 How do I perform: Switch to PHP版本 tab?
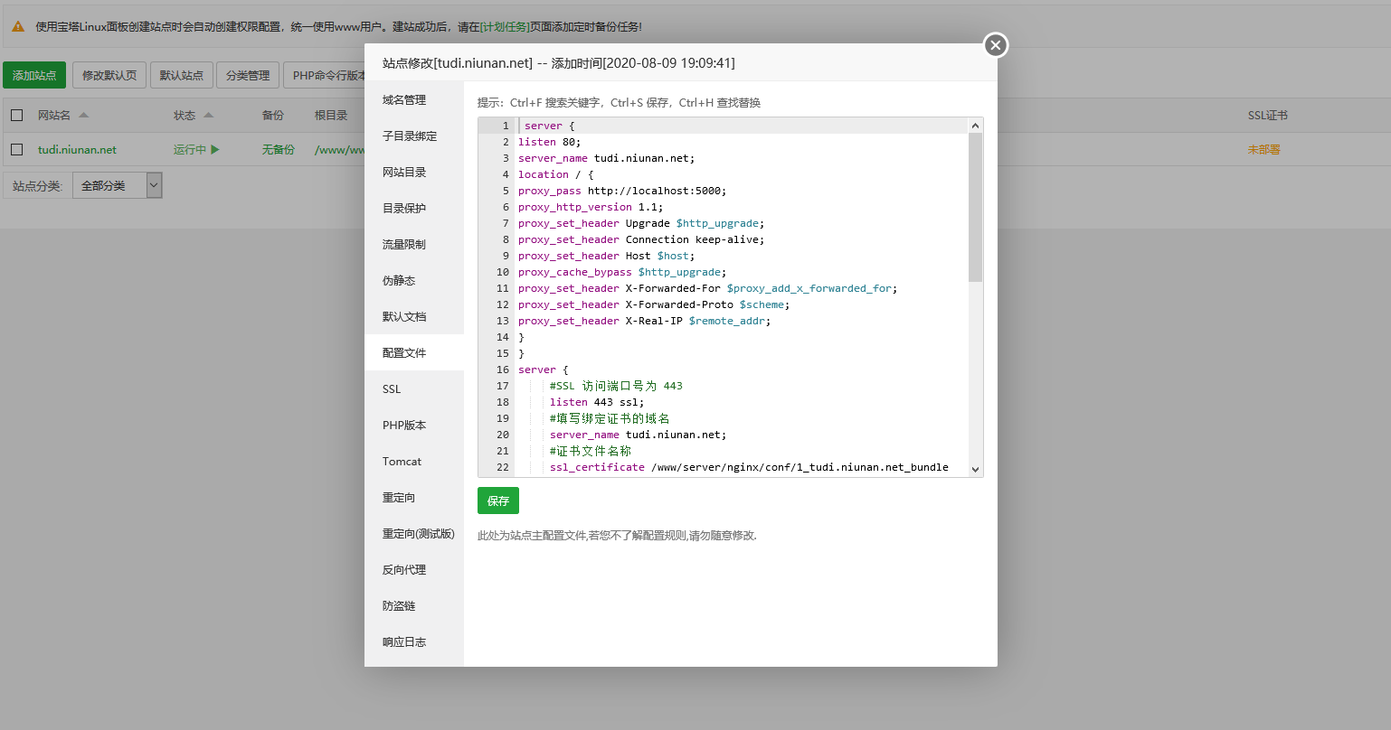414,426
